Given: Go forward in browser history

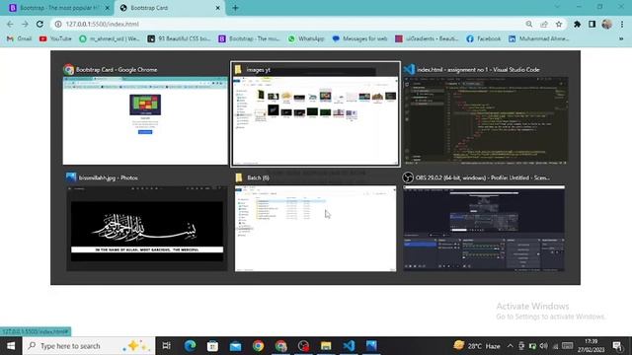Looking at the screenshot, I should coord(25,24).
